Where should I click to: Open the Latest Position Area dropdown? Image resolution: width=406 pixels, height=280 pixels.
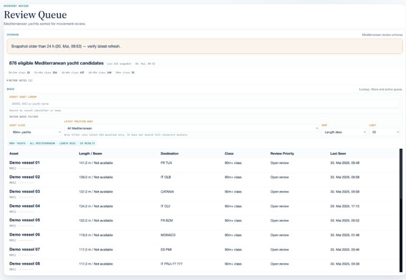pyautogui.click(x=191, y=128)
